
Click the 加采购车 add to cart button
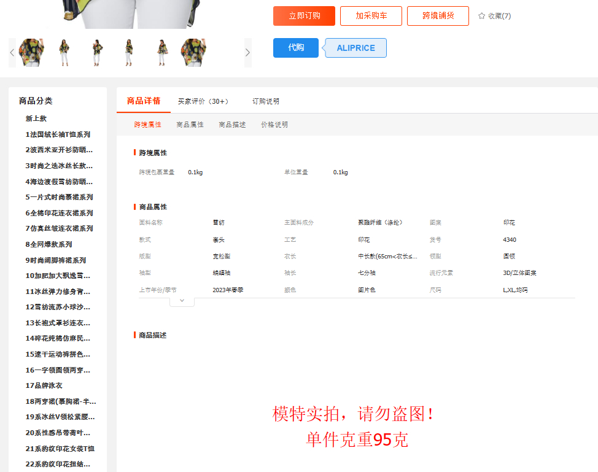(371, 16)
